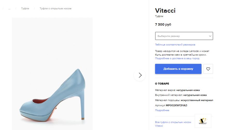Click article code MP002XW13HA3

click(x=176, y=105)
